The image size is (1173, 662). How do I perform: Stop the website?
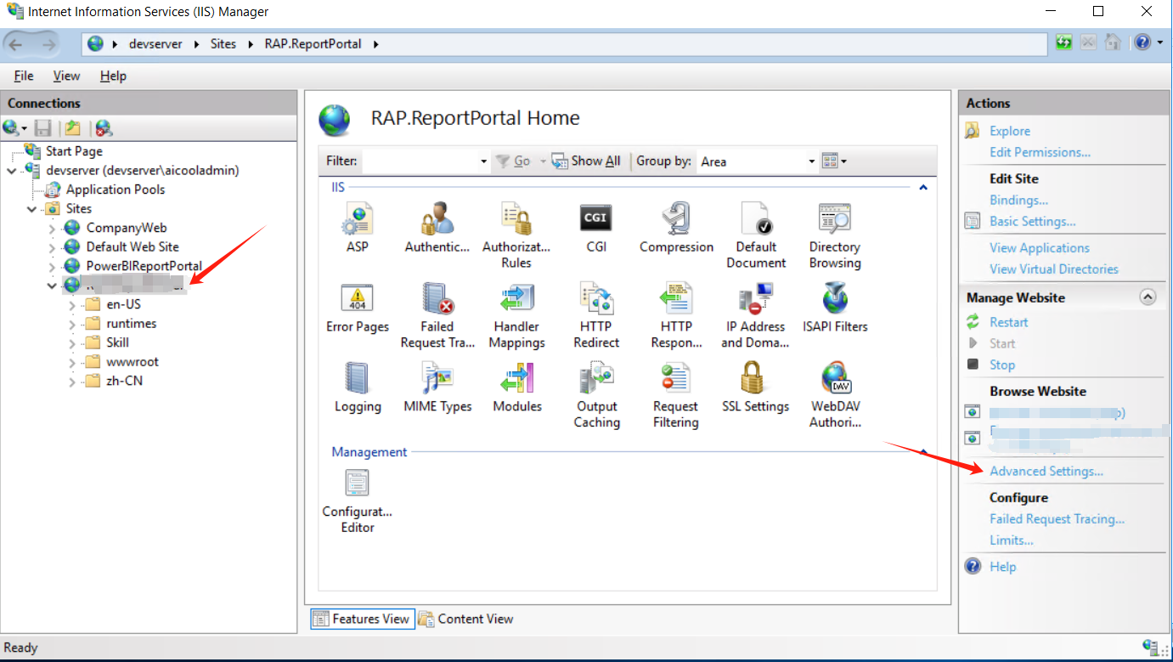coord(1001,365)
